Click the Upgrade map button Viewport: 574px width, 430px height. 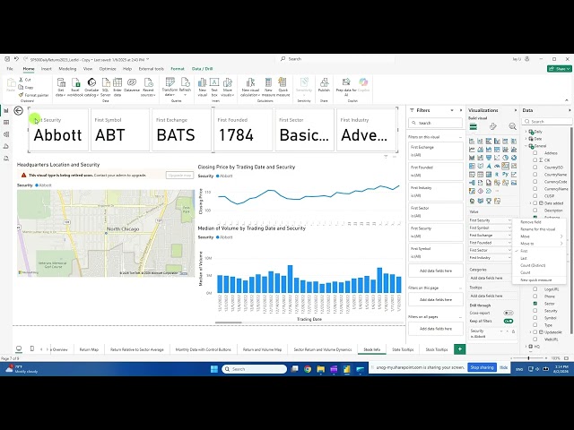point(179,176)
